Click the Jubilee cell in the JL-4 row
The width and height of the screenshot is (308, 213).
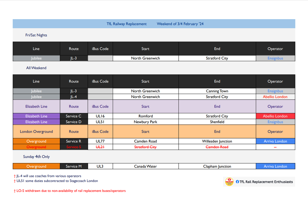(36, 97)
